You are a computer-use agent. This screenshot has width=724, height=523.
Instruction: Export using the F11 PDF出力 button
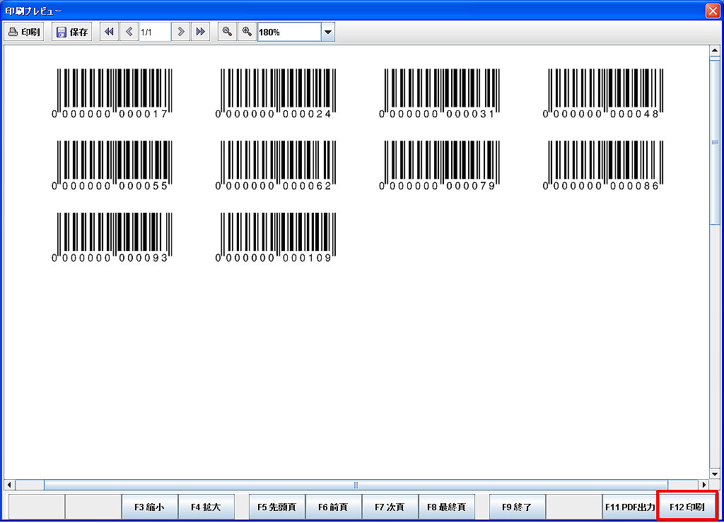tap(629, 507)
